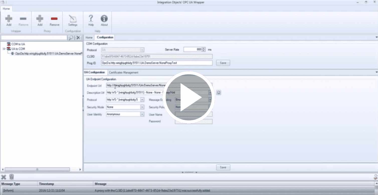
Task: Click the bottom Save button
Action: 223,167
